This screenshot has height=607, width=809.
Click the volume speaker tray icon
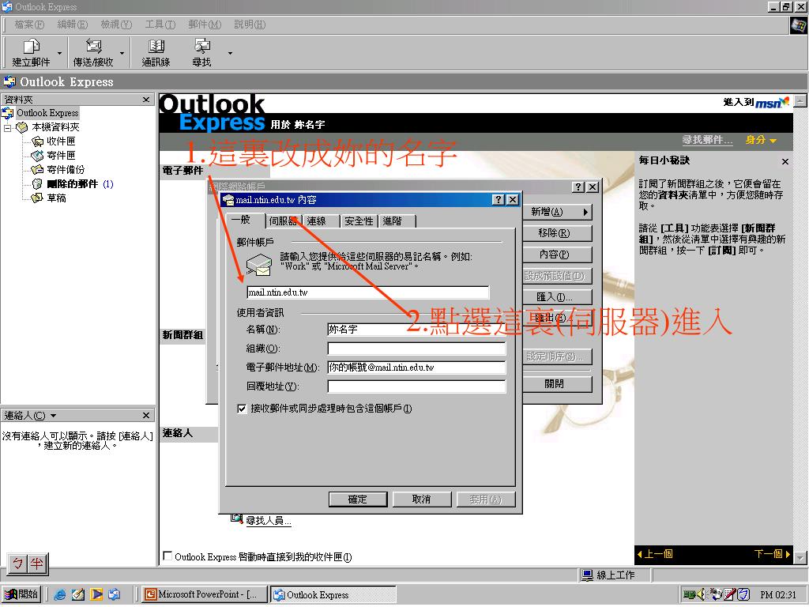coord(701,594)
